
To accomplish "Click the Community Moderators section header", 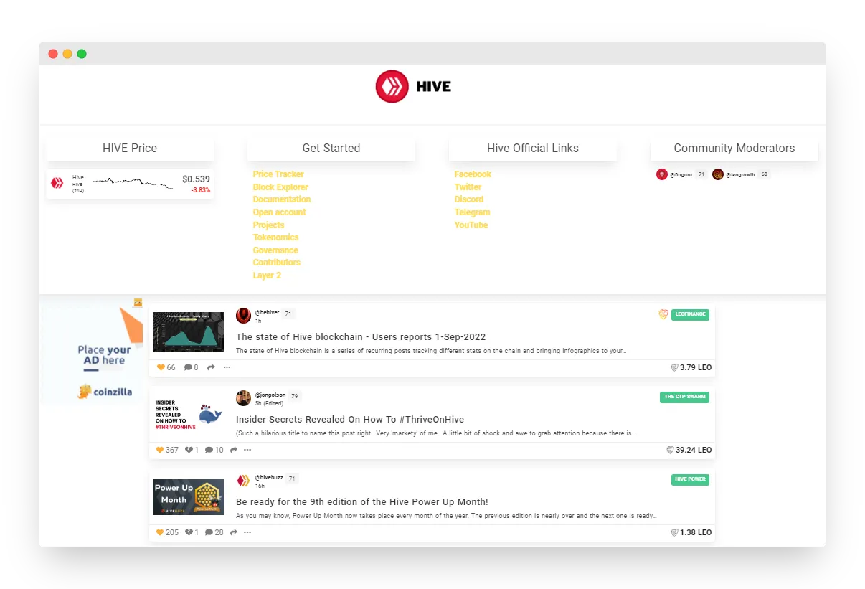I will 734,149.
